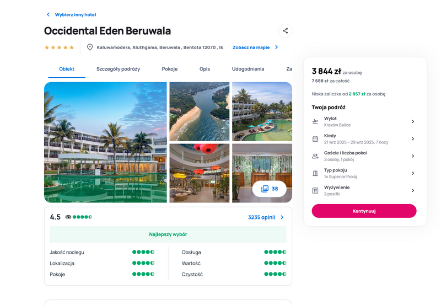The width and height of the screenshot is (441, 305).
Task: Select the Udogodnienia tab
Action: click(x=248, y=69)
